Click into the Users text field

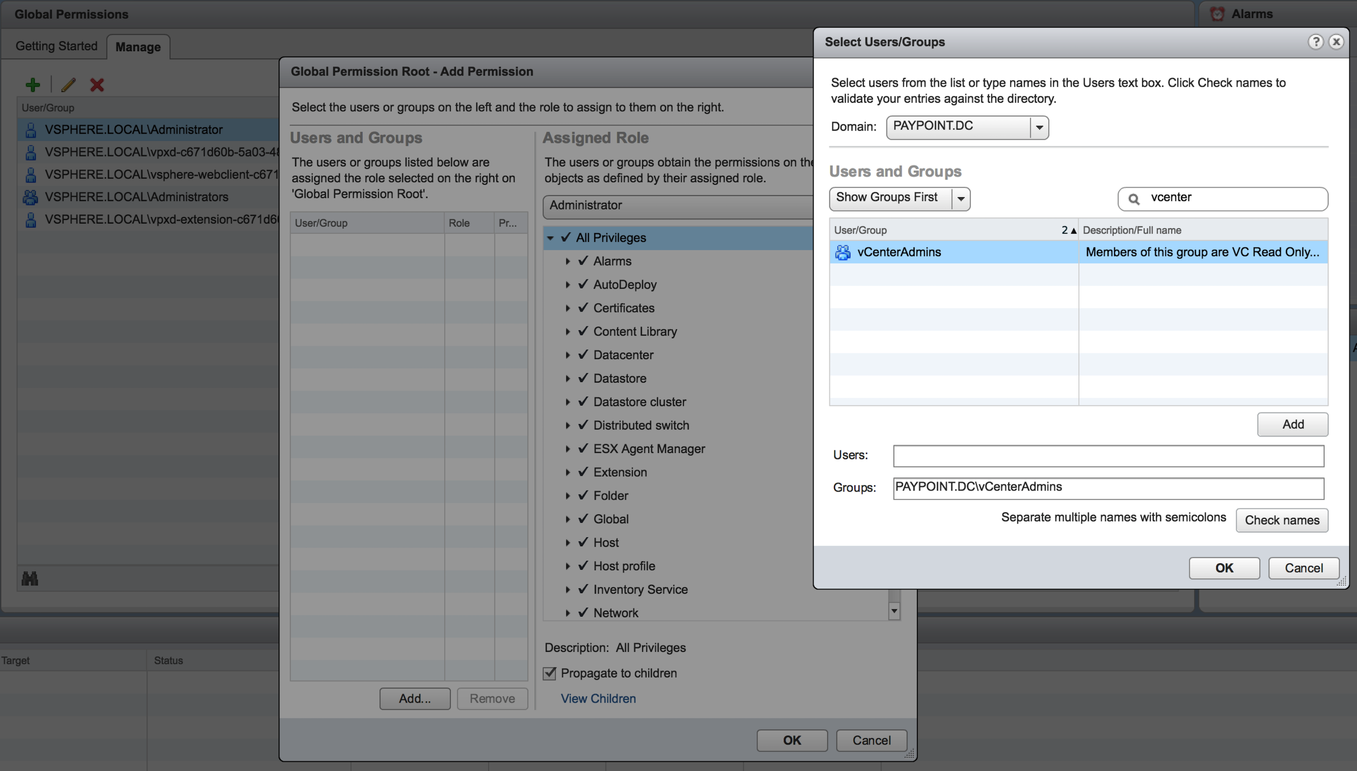(1108, 456)
